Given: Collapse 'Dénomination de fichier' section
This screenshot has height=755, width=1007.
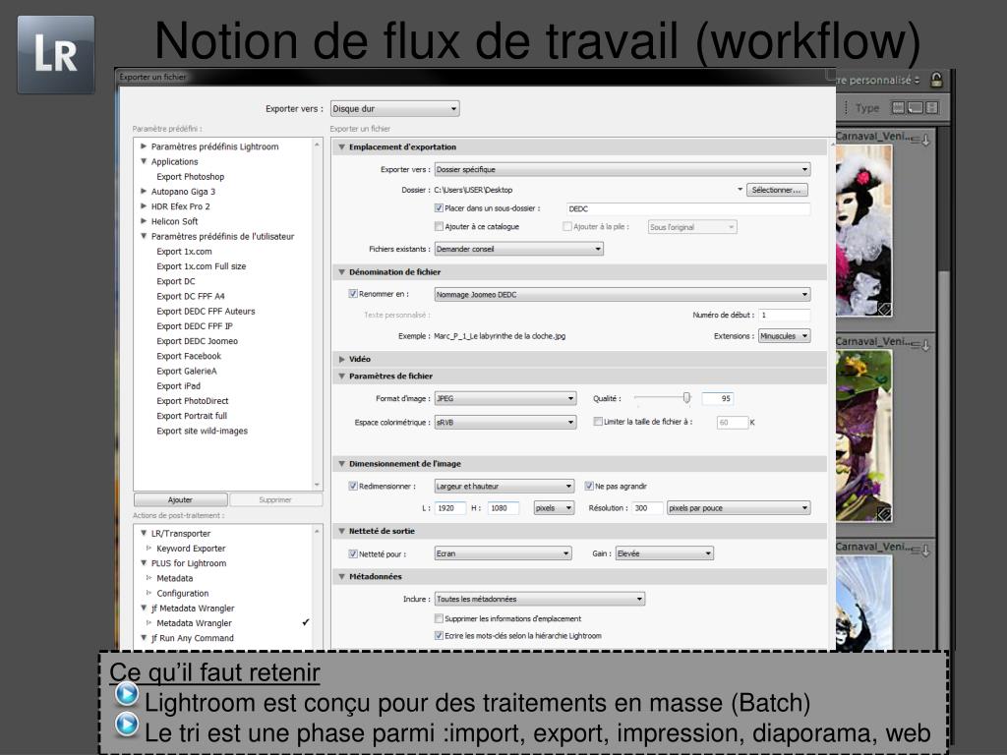Looking at the screenshot, I should tap(342, 272).
